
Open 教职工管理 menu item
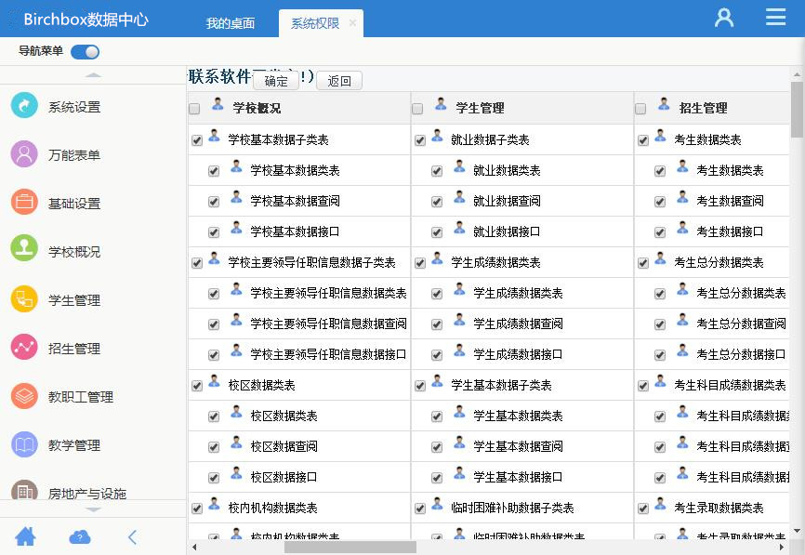tap(81, 397)
